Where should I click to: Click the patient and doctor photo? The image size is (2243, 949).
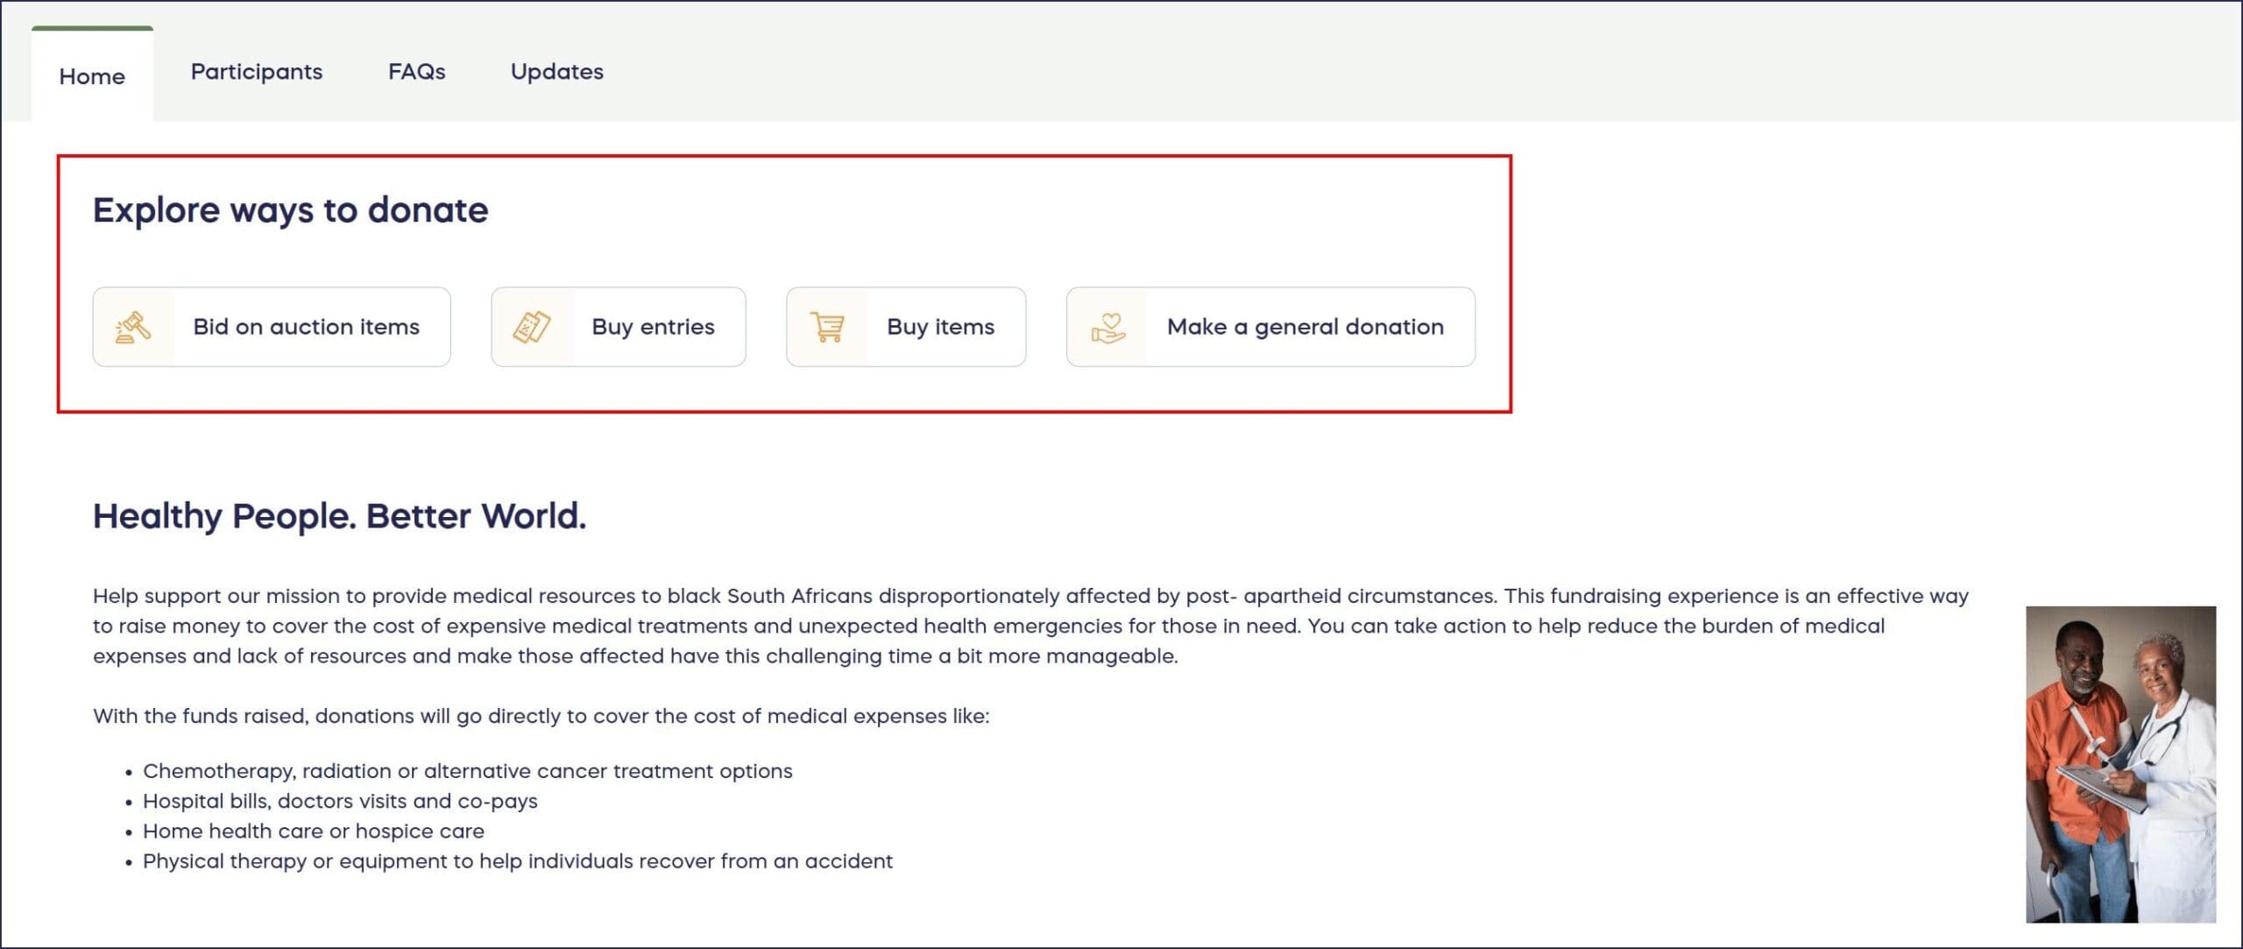[2120, 764]
